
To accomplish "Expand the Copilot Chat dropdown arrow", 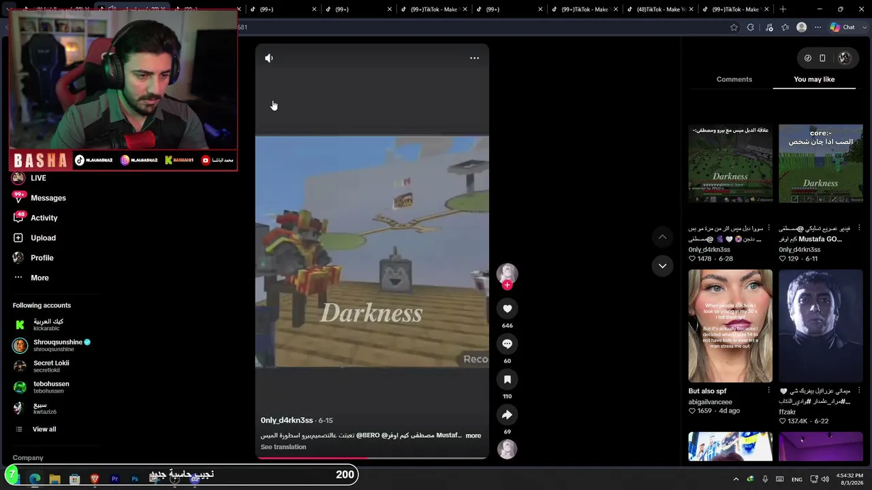I will click(x=863, y=27).
